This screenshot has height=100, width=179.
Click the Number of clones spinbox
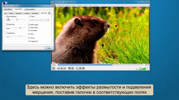pyautogui.click(x=45, y=20)
